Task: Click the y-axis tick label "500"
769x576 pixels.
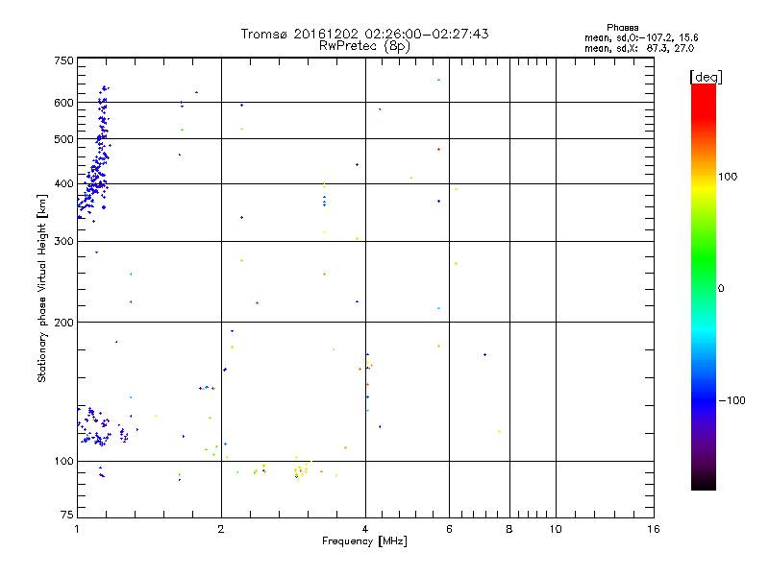Action: [63, 139]
